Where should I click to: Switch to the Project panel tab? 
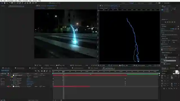tap(3, 6)
